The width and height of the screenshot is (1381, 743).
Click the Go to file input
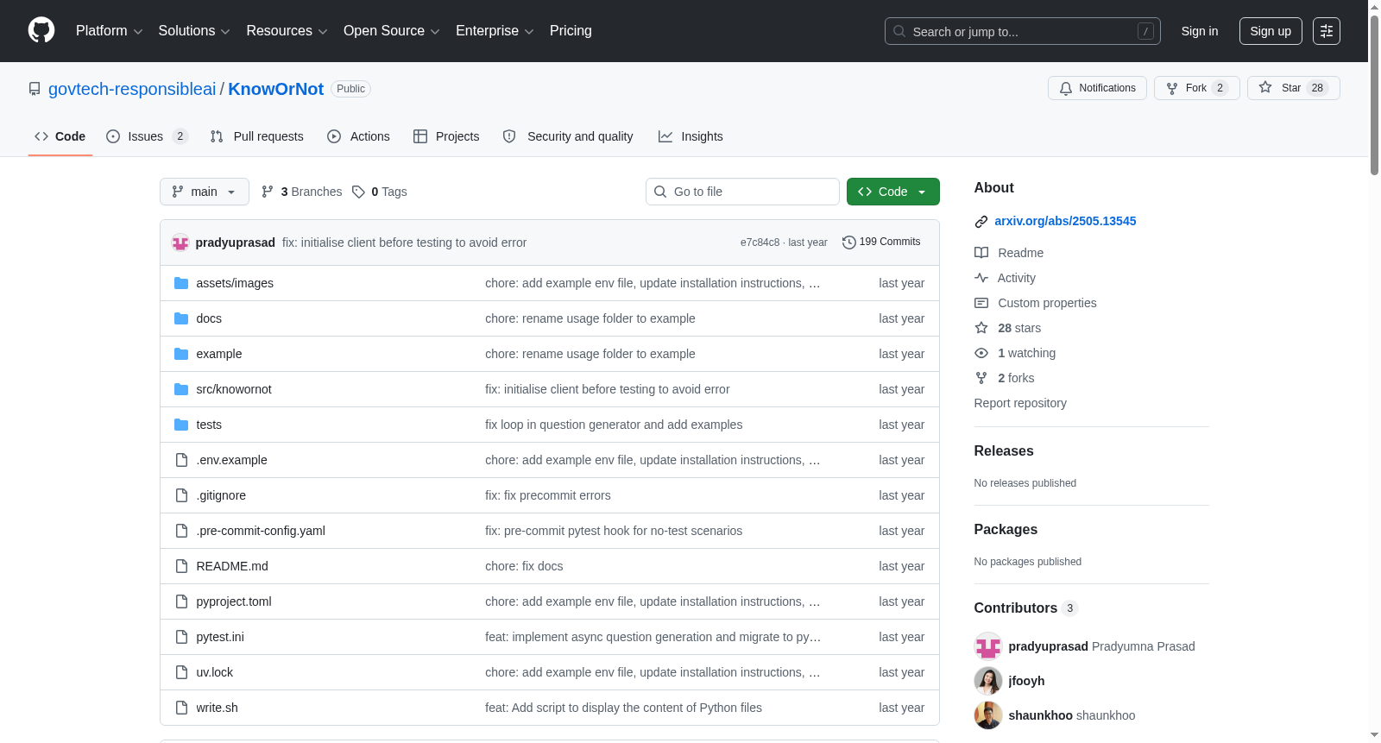[742, 192]
